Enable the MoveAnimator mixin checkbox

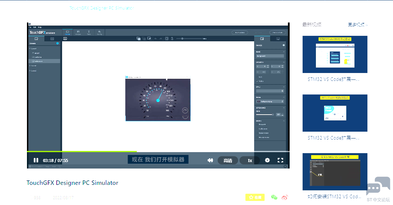pyautogui.click(x=257, y=137)
